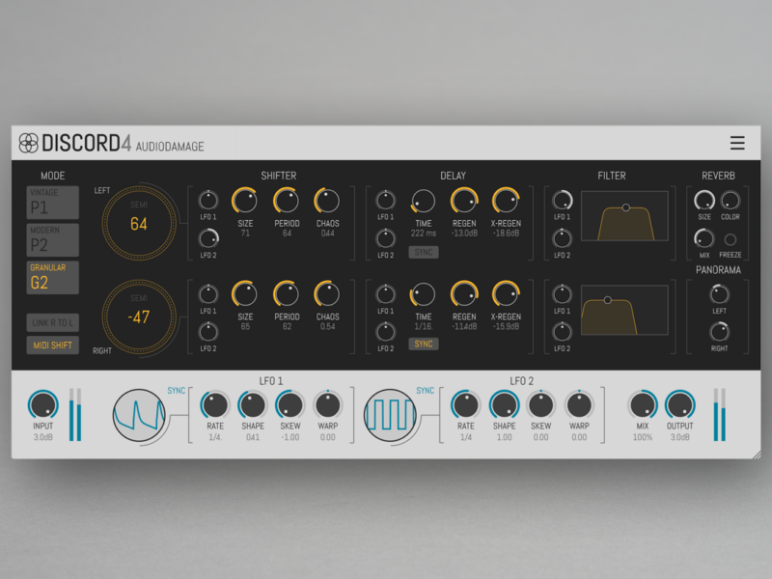Viewport: 772px width, 579px height.
Task: Click left delay X-REGEN knob at -18.6dB
Action: tap(506, 201)
